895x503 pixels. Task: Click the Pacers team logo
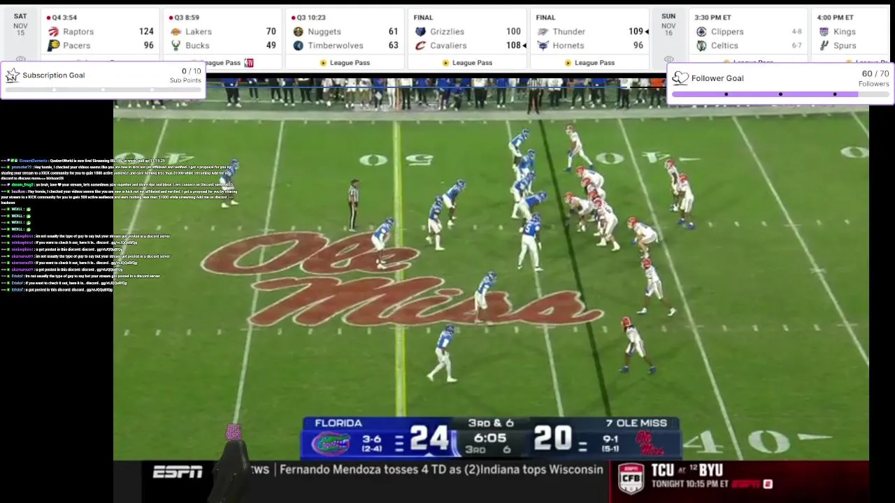(54, 45)
